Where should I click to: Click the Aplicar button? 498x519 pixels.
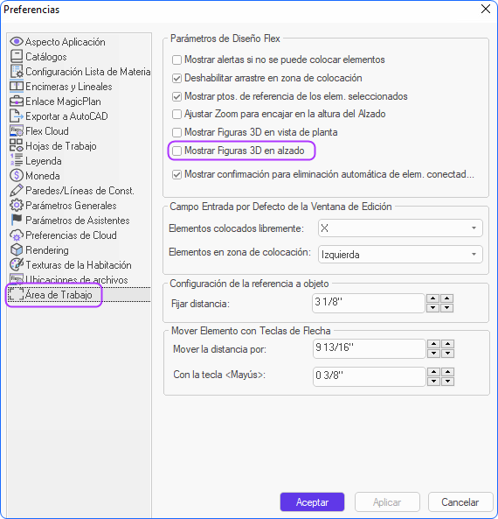point(387,502)
